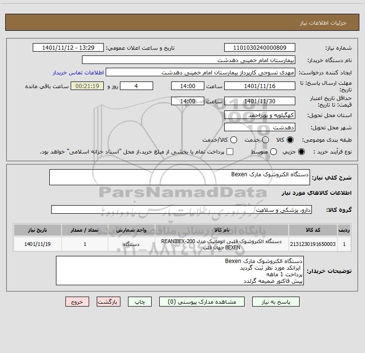Click the page title جزئیات اطلاعات نیاز
Viewport: 365px width, 353px height.
click(x=323, y=23)
